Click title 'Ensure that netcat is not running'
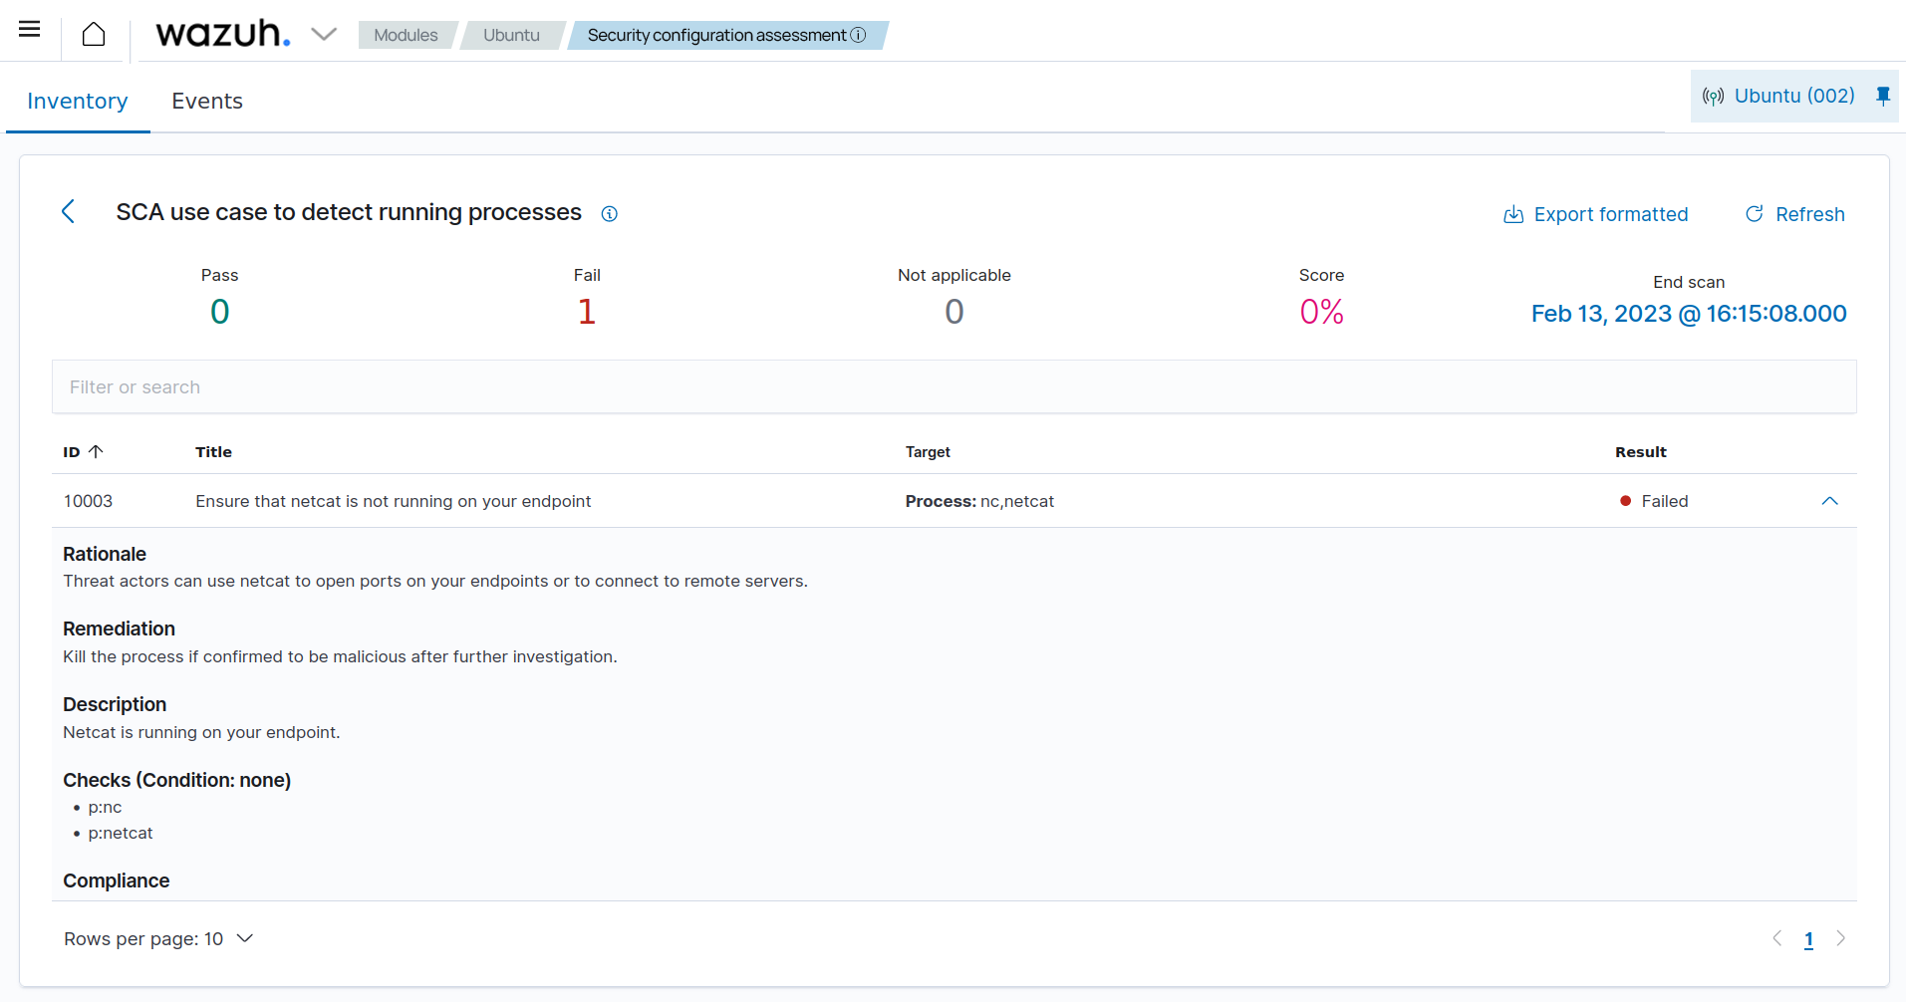Viewport: 1906px width, 1002px height. pos(394,501)
